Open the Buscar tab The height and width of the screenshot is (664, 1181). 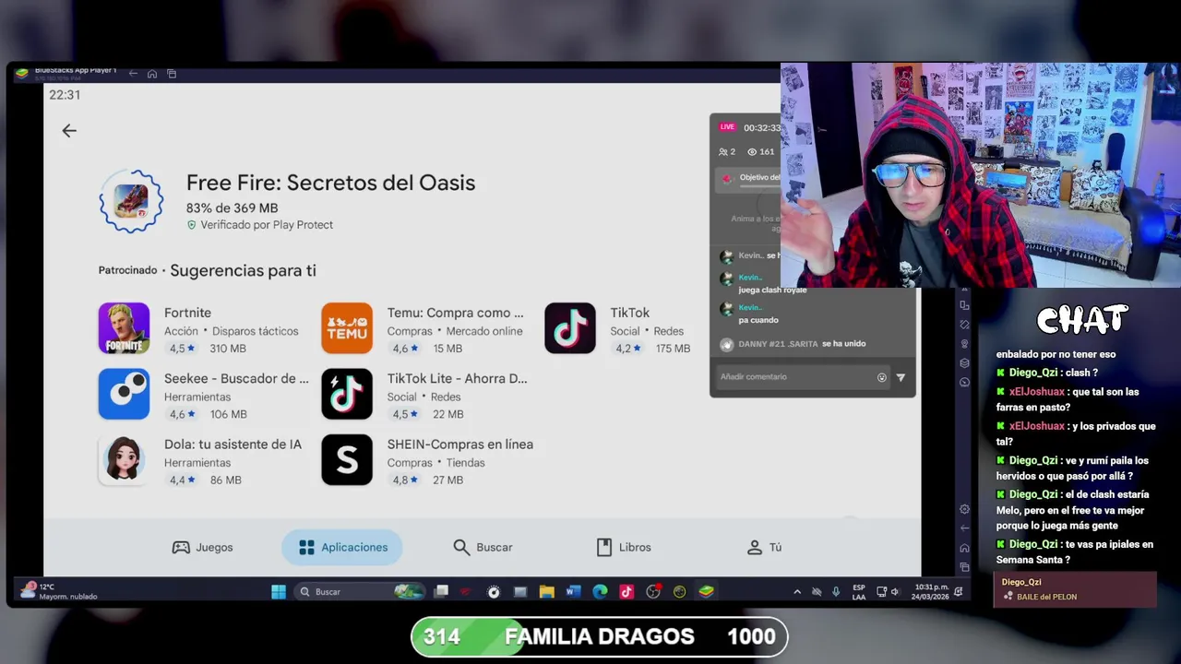tap(483, 547)
